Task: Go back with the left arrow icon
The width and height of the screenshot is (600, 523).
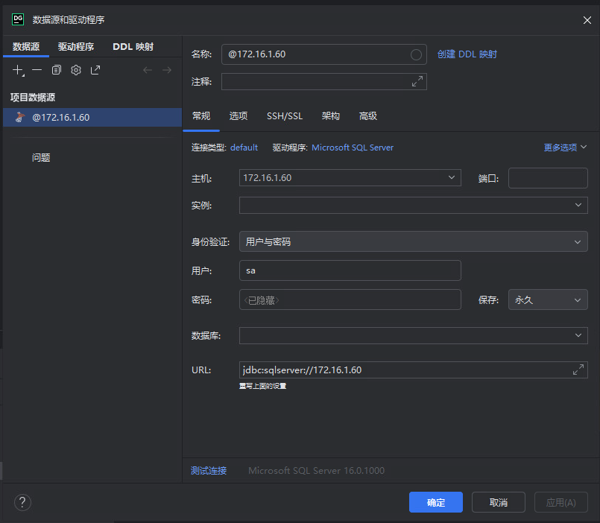Action: pos(148,70)
